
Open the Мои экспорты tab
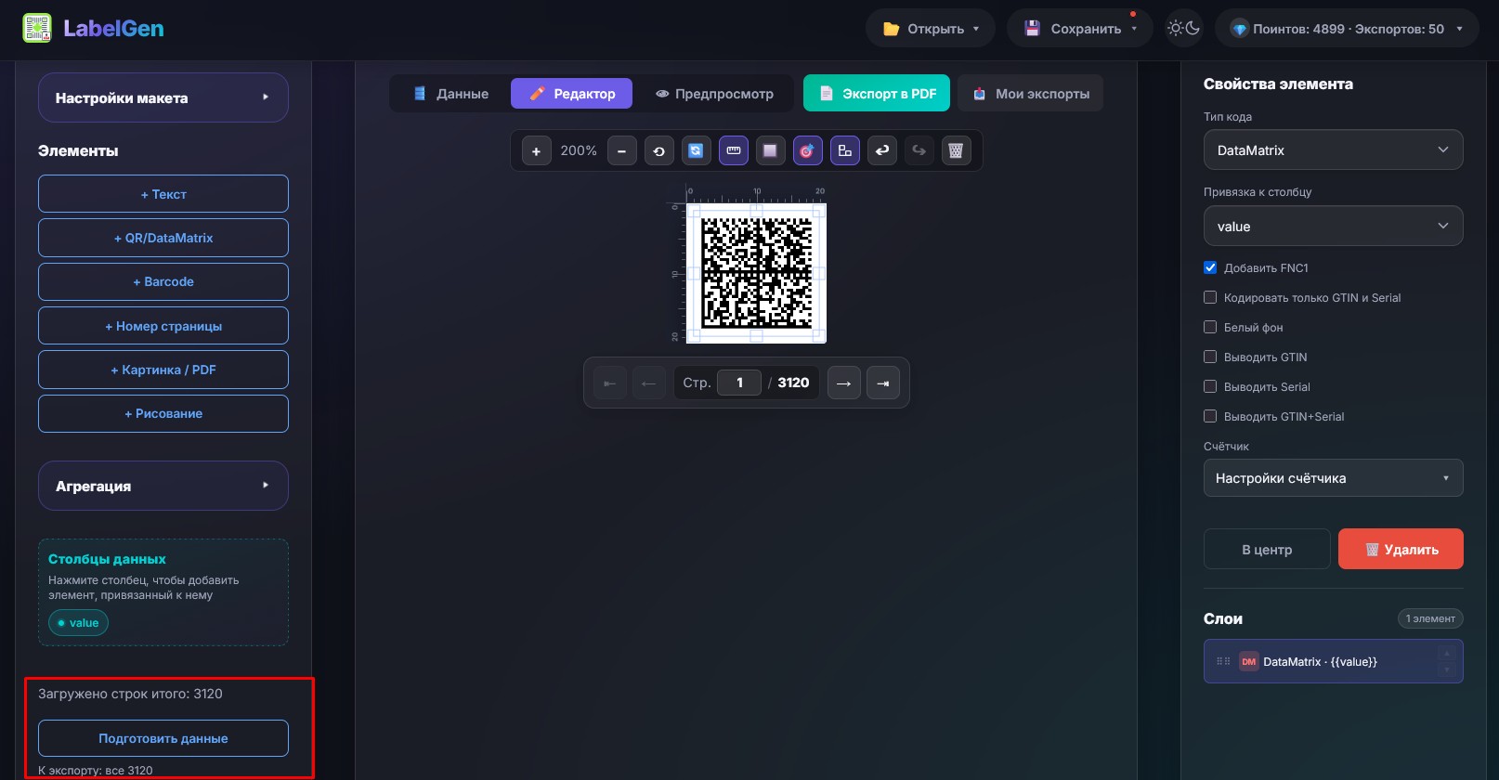[1031, 94]
